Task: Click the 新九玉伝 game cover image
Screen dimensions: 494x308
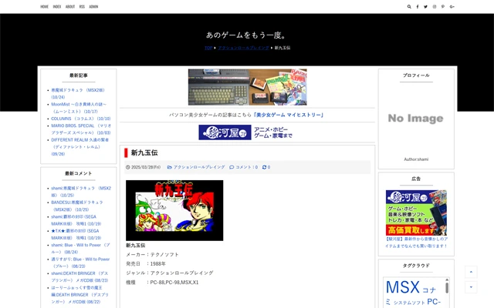Action: pos(174,210)
